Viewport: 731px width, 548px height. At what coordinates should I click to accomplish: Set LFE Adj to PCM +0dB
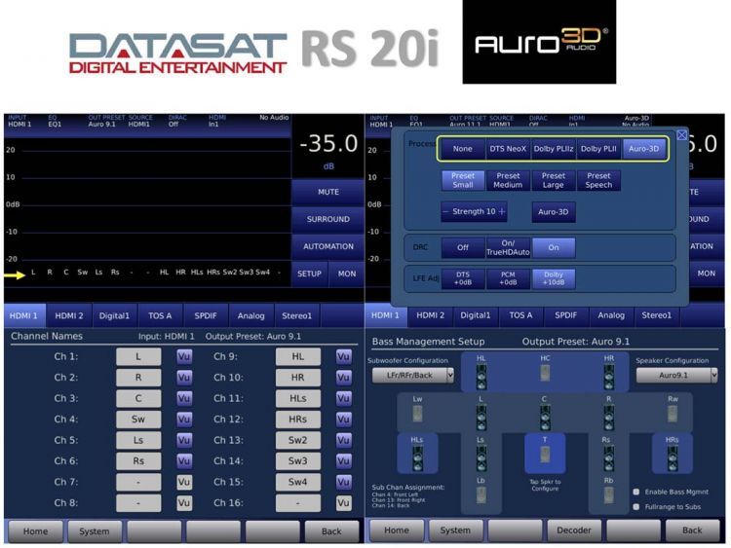pos(508,278)
